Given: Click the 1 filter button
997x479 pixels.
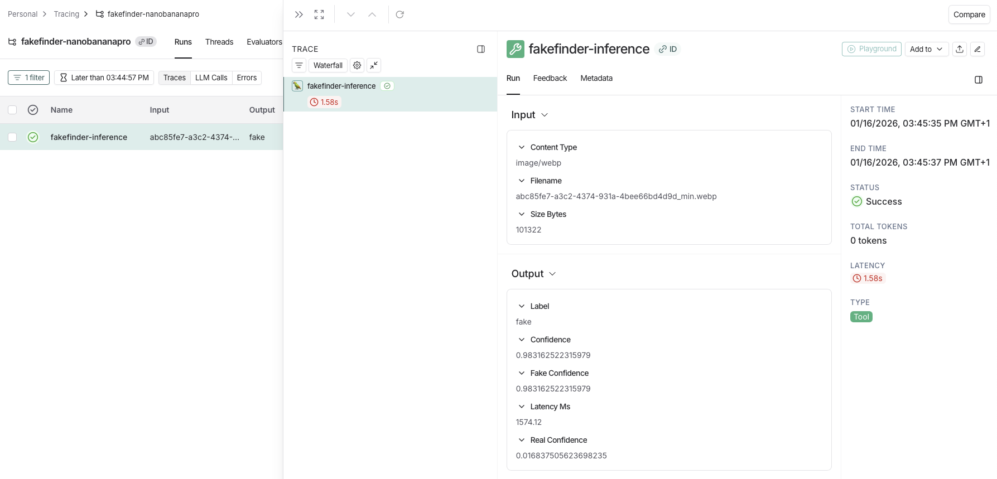Looking at the screenshot, I should coord(29,78).
